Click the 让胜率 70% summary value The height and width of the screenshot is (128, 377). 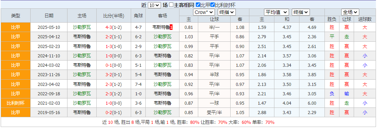(223, 122)
